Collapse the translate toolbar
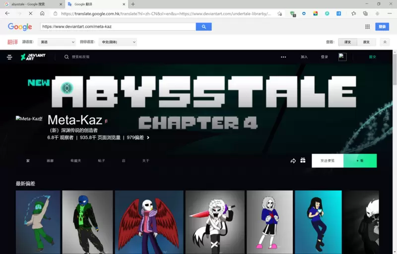This screenshot has height=254, width=397. tap(385, 42)
